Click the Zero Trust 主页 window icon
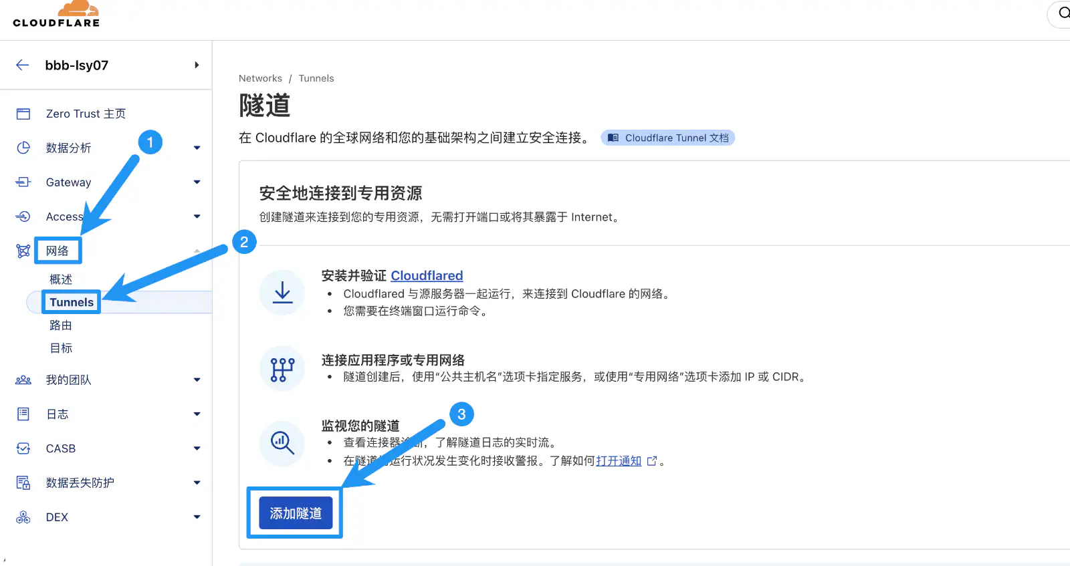Screen dimensions: 1070x566 (23, 114)
